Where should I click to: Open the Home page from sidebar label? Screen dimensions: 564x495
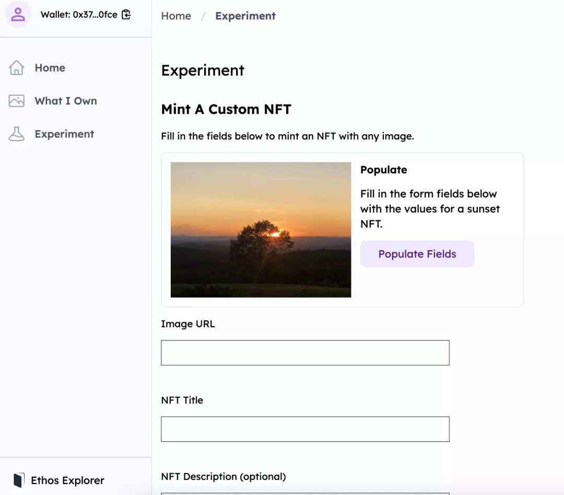pyautogui.click(x=50, y=68)
